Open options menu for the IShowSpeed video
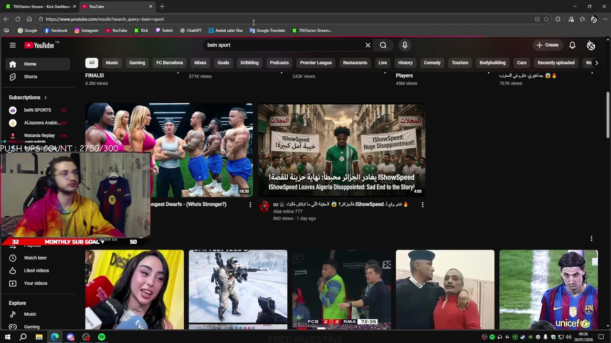 click(x=422, y=205)
